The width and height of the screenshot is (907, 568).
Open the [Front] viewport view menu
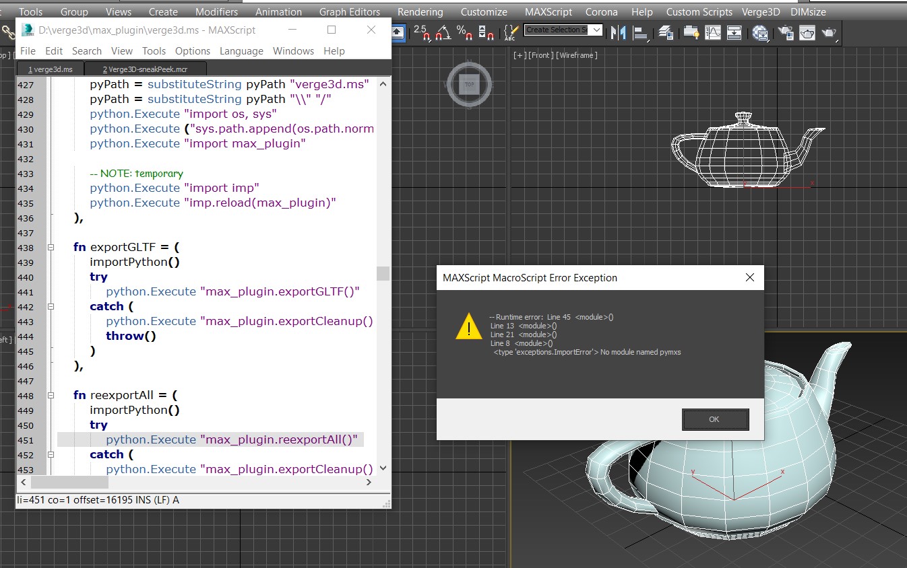pos(541,55)
